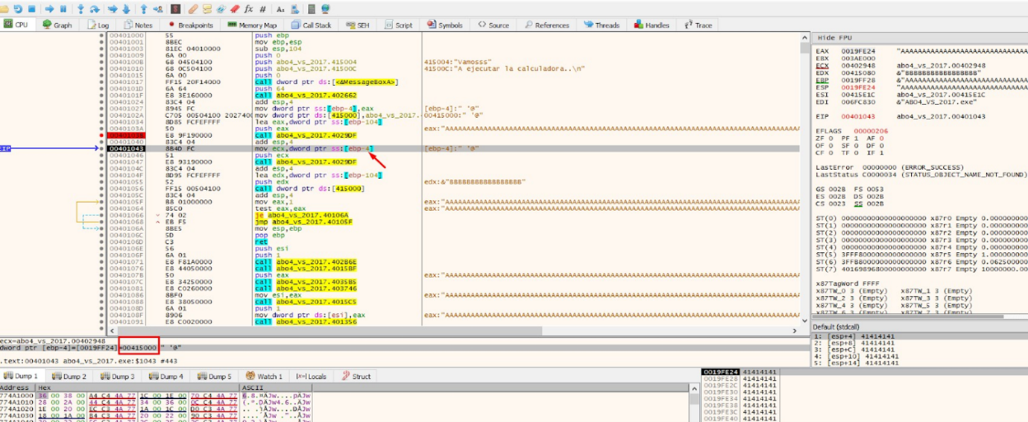Open the Graph tab
Viewport: 1028px width, 422px height.
[x=58, y=25]
